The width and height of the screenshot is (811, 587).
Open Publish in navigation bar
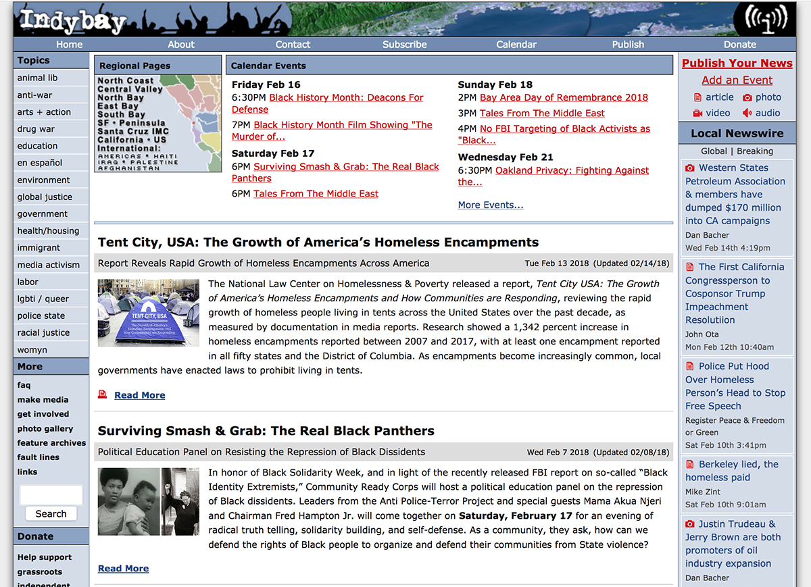(x=629, y=44)
